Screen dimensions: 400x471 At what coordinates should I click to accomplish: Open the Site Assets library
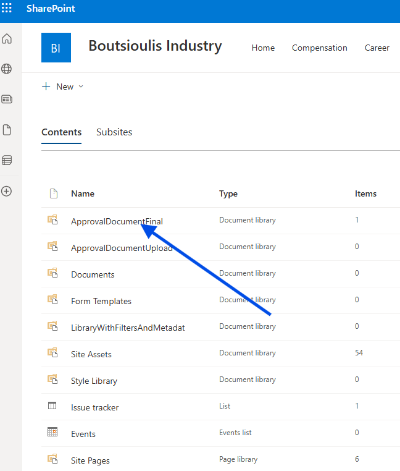[91, 354]
